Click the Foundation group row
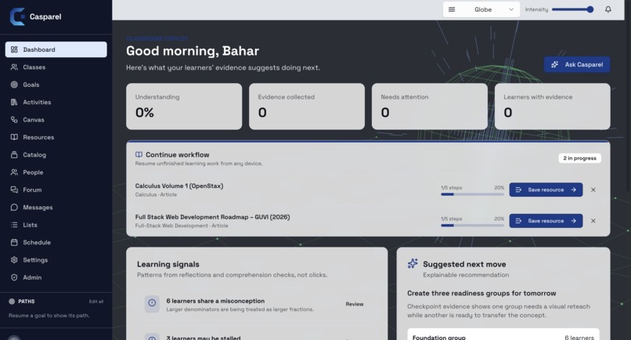 tap(503, 335)
